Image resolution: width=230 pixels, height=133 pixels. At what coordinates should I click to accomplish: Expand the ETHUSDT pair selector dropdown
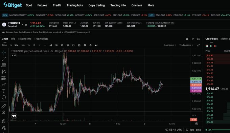[x=22, y=25]
